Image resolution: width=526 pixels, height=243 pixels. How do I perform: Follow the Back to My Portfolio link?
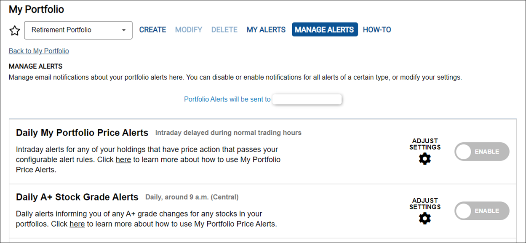39,51
